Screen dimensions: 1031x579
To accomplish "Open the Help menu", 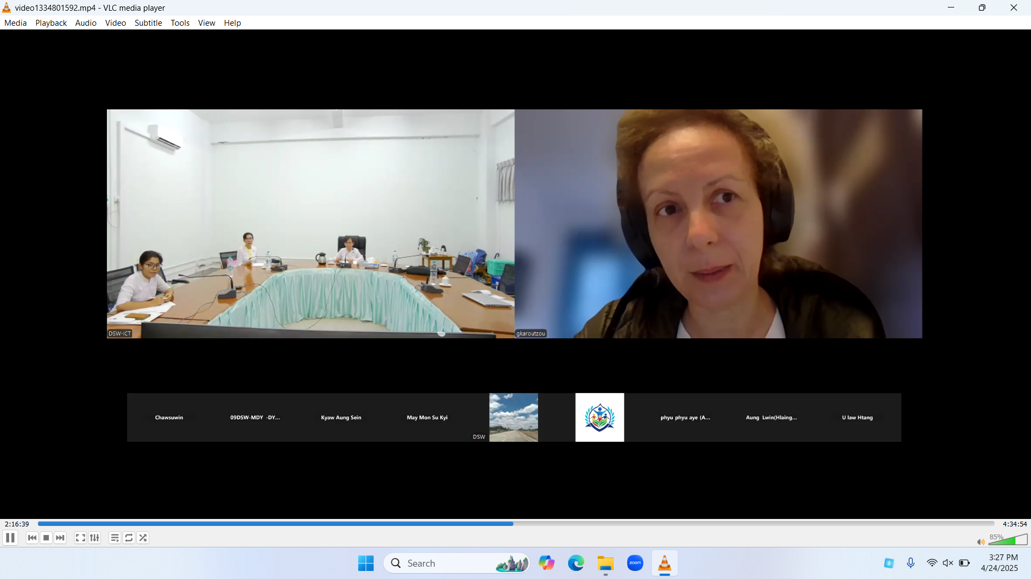I will coord(233,23).
